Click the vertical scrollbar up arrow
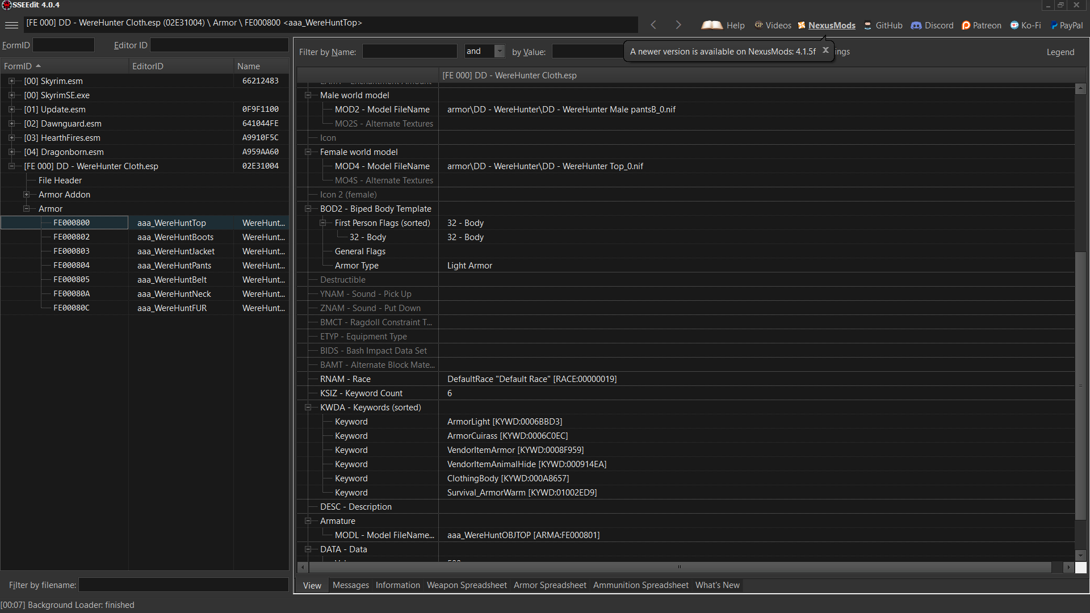 (x=1080, y=89)
